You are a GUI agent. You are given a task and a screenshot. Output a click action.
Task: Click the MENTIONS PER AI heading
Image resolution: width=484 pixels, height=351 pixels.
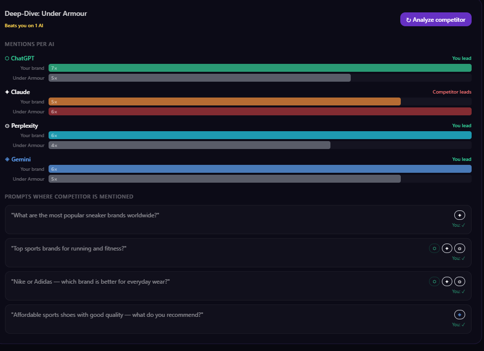coord(29,44)
